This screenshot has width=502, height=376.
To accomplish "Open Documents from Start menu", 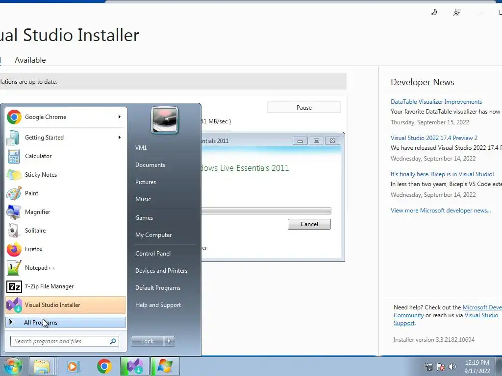I will (x=150, y=165).
